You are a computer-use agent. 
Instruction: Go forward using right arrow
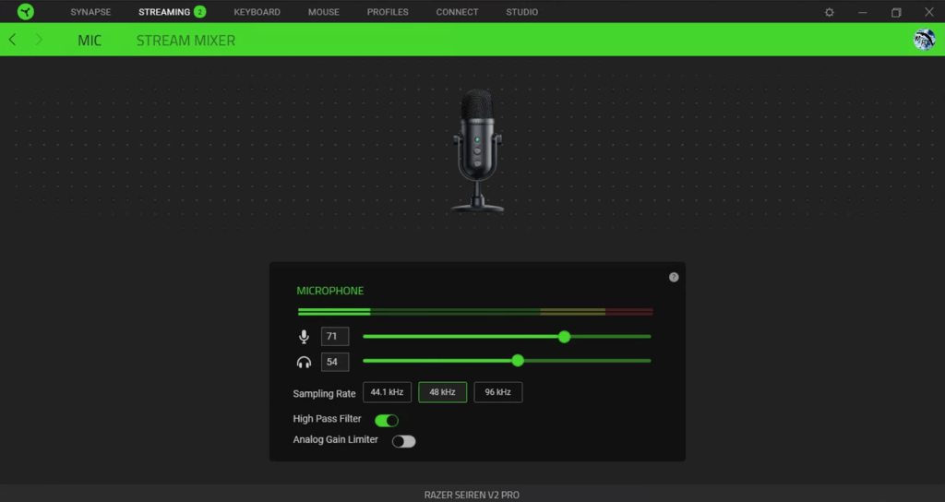(x=39, y=40)
